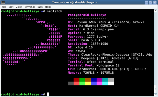
Task: Click the 'Kernel: 6.3.1-armmp-lpae' line
Action: tap(91, 29)
